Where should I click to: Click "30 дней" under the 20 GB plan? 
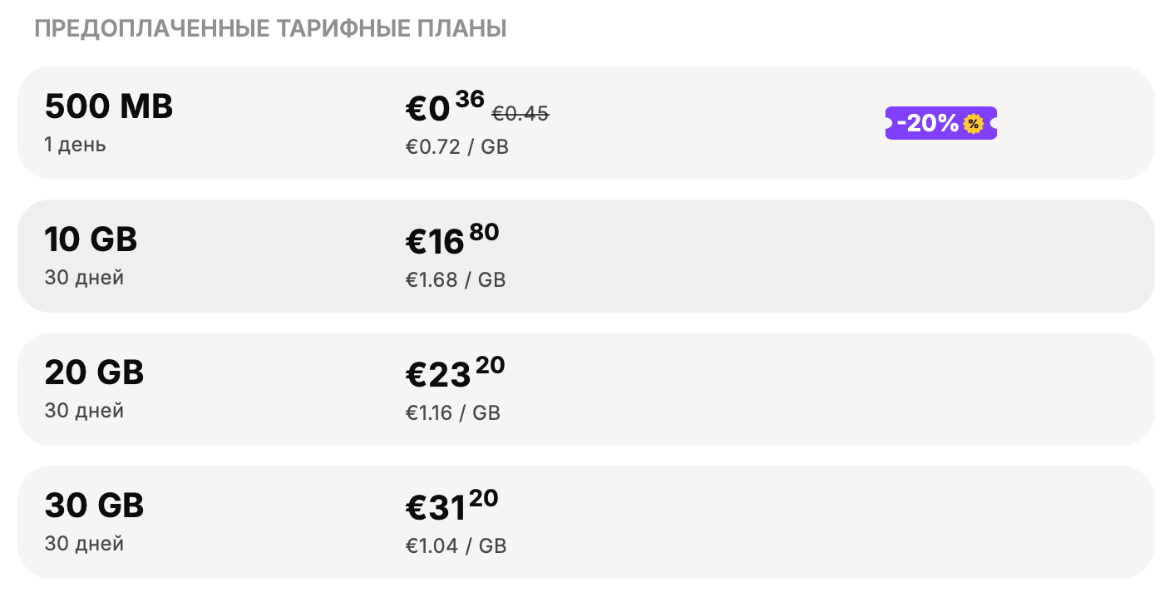tap(84, 411)
